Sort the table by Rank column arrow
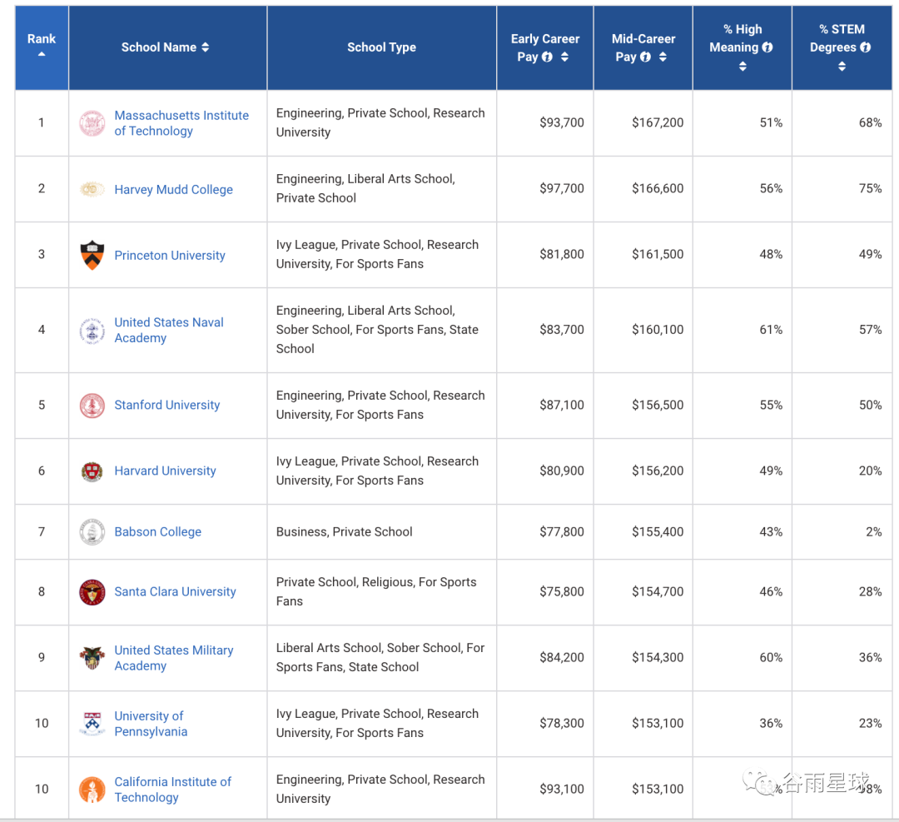899x822 pixels. tap(42, 55)
